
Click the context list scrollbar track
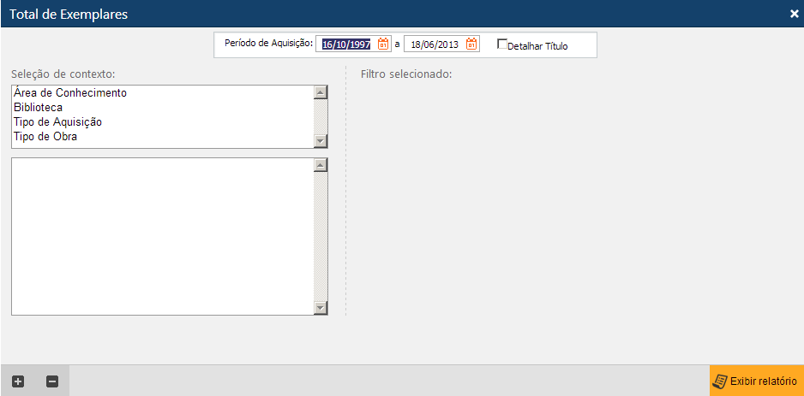click(x=321, y=116)
